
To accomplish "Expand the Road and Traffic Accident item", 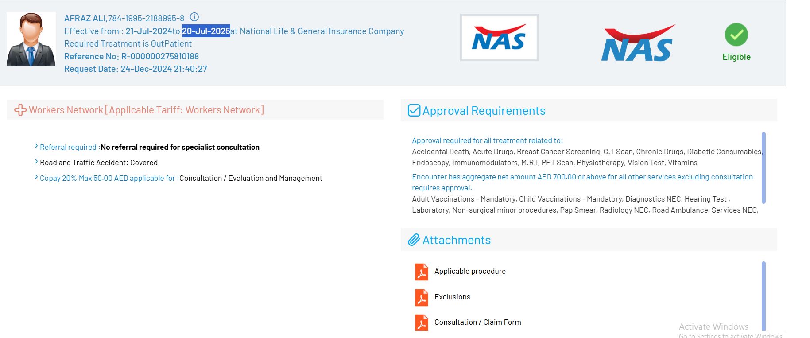I will 36,162.
